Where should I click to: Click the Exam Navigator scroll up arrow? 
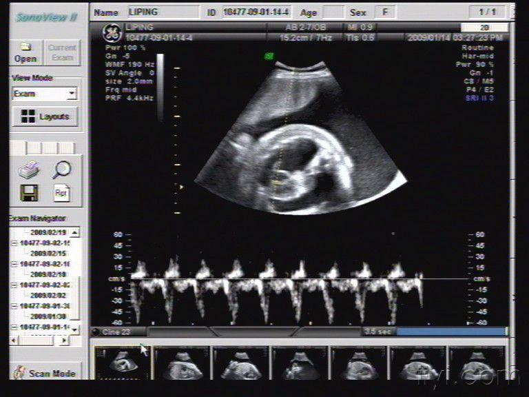click(x=74, y=232)
